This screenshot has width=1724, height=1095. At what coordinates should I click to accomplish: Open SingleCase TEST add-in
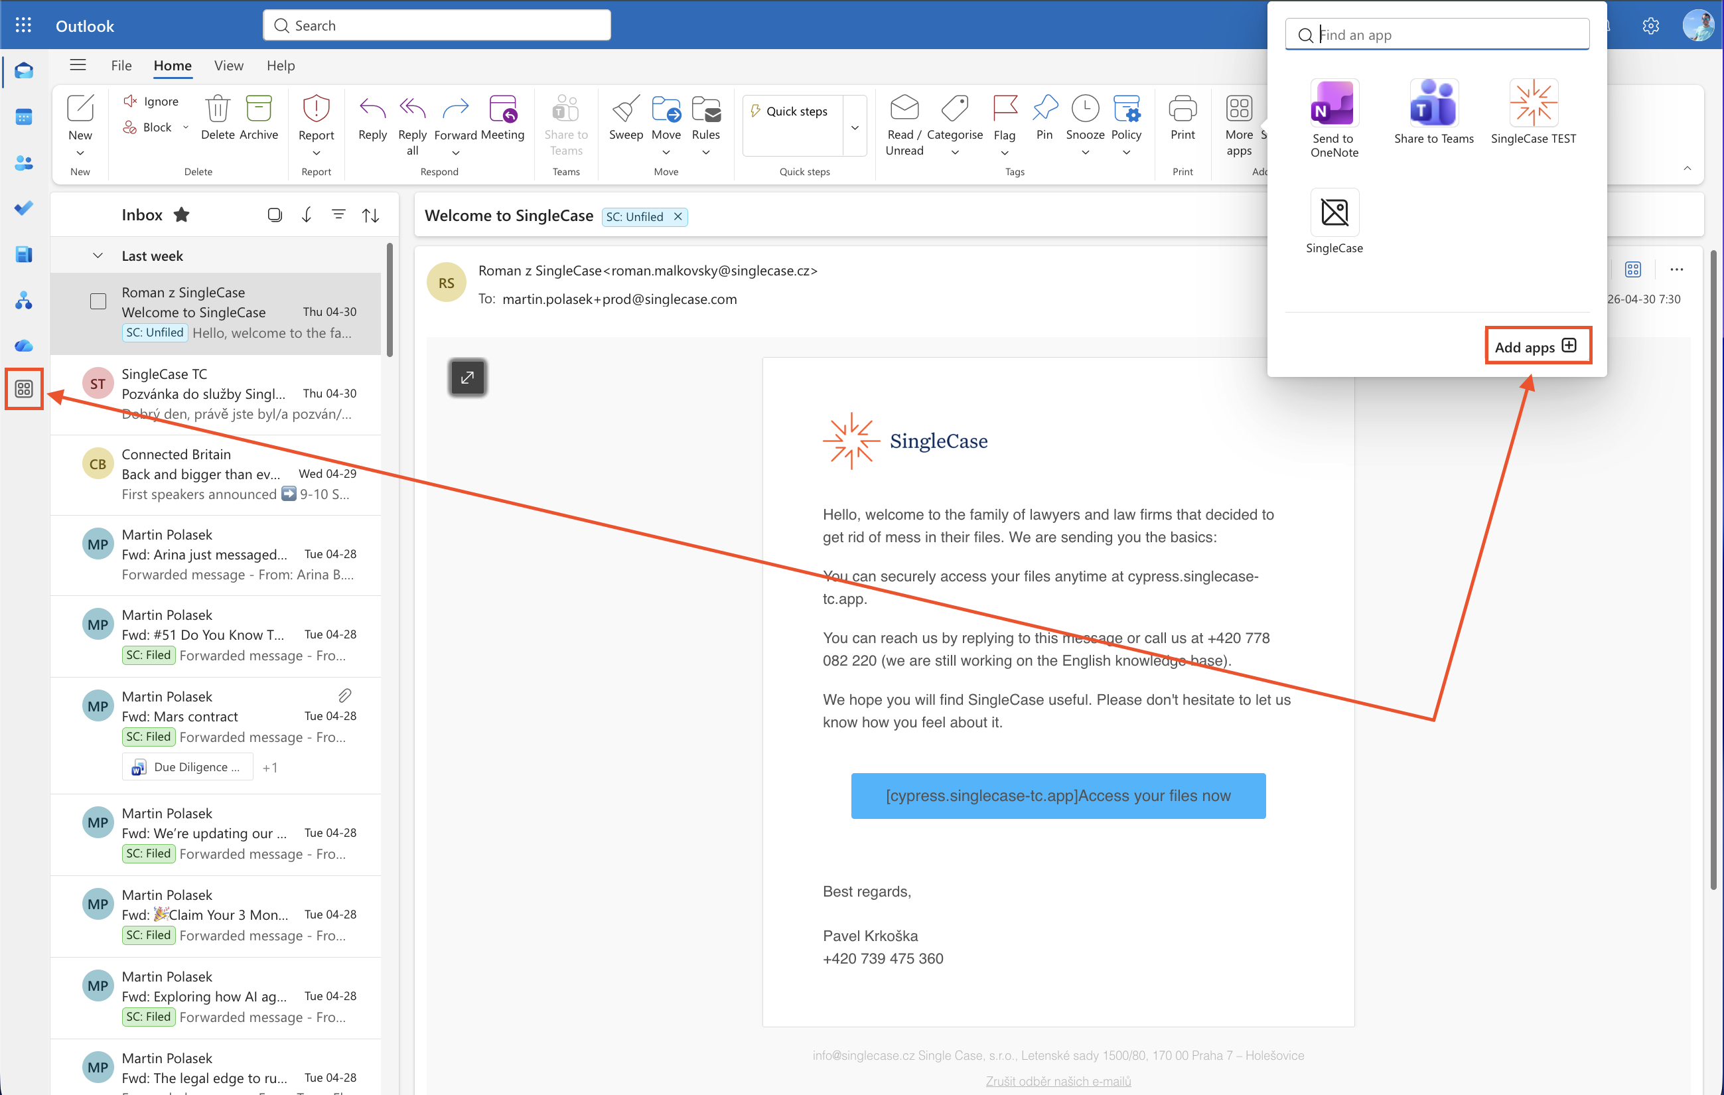[1533, 112]
